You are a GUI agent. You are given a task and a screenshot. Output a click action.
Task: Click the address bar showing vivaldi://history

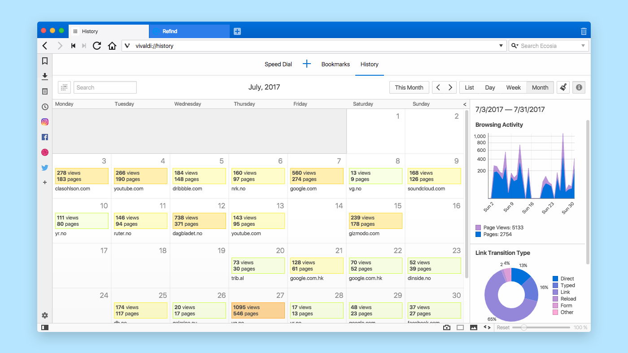click(x=314, y=46)
